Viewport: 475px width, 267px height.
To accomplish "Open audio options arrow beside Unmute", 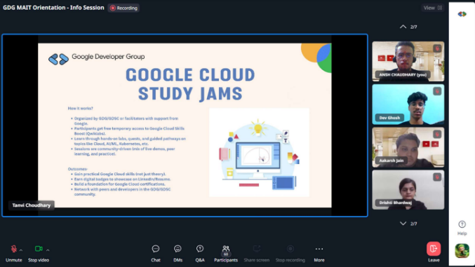I will tap(21, 250).
